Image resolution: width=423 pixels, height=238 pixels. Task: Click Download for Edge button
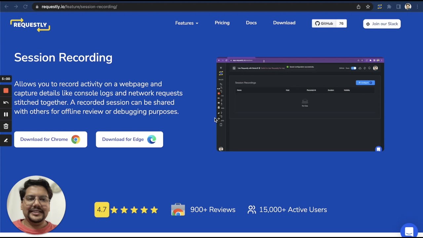130,139
